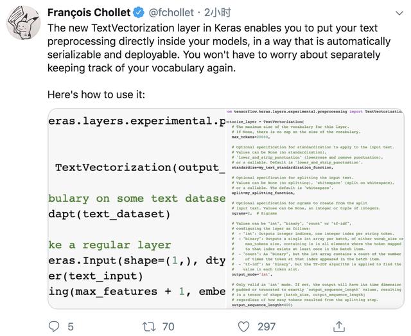Click the reply count 5
This screenshot has width=411, height=336.
pyautogui.click(x=71, y=326)
